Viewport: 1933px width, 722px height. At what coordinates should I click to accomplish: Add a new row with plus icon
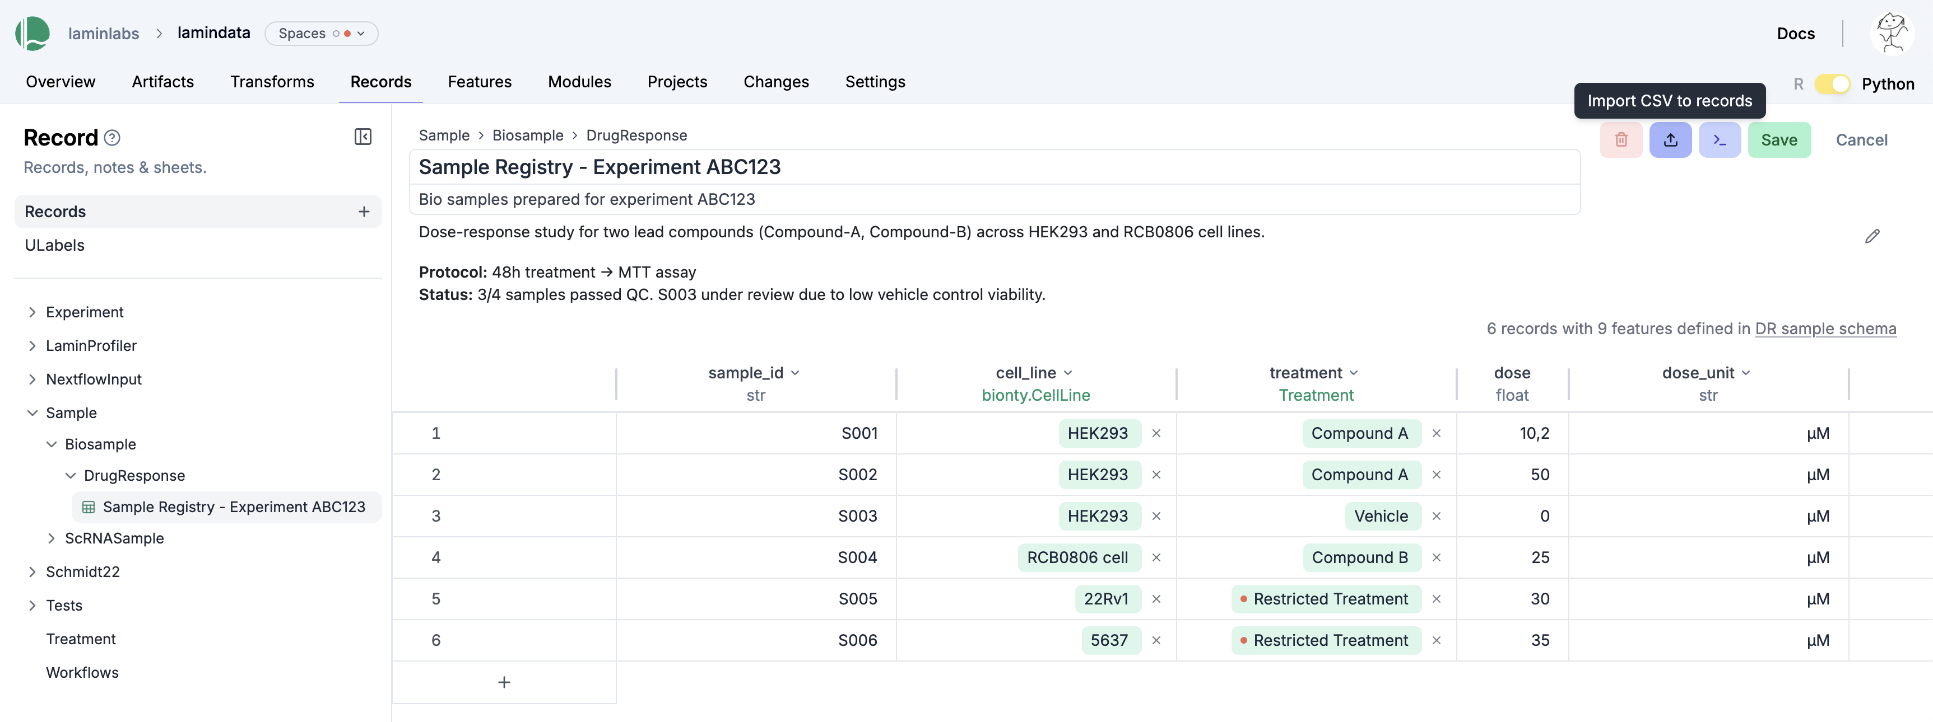point(504,682)
